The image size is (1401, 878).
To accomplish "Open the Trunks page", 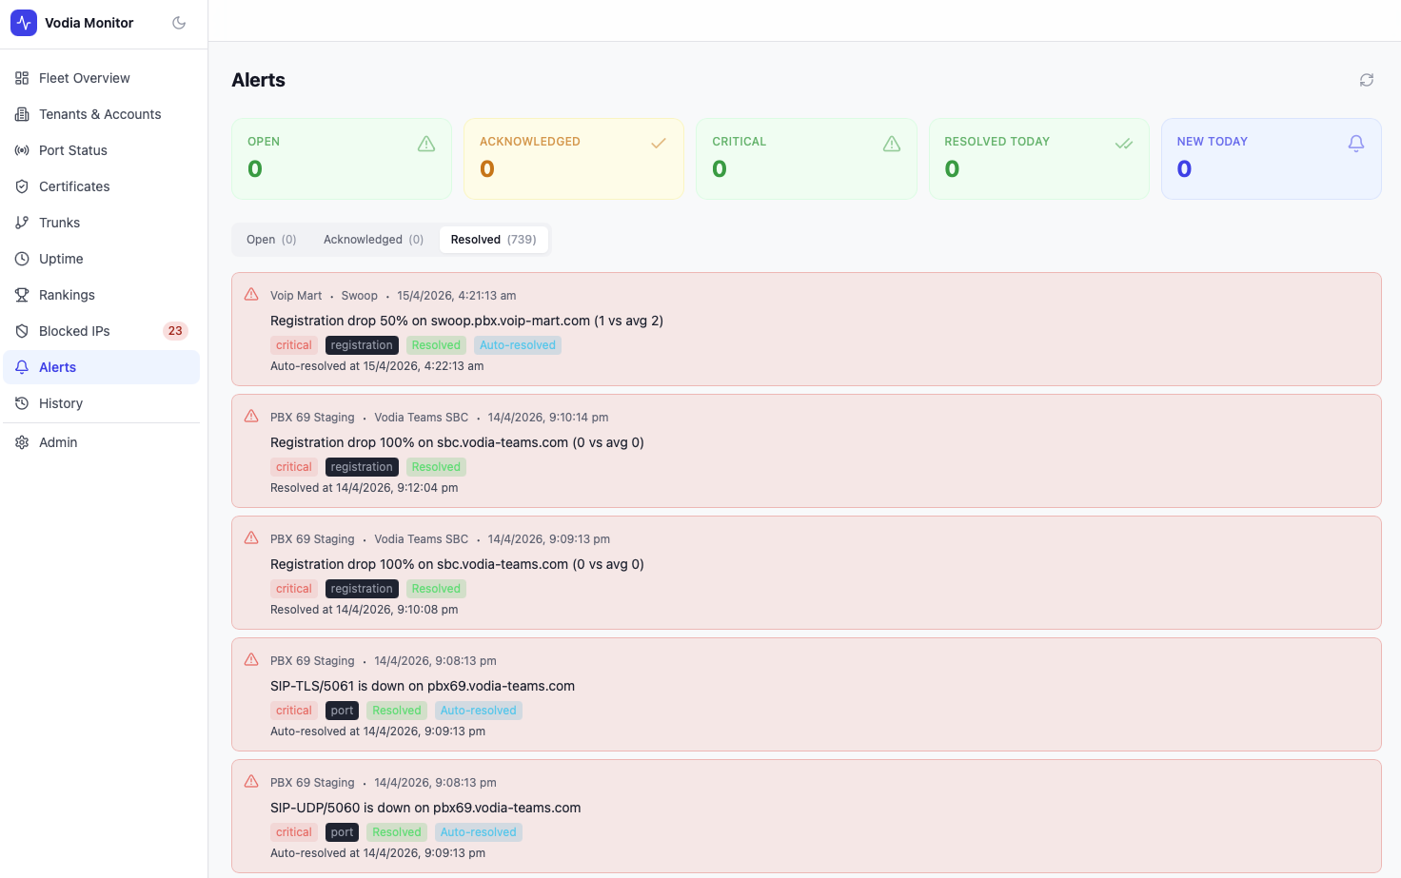I will pos(59,223).
